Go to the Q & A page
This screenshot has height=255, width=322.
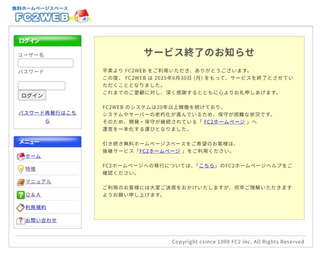[33, 195]
